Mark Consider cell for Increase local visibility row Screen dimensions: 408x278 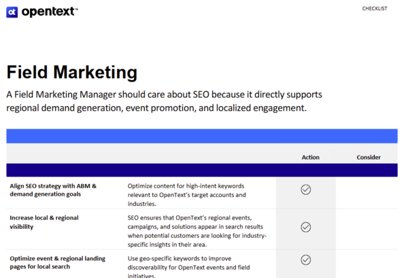point(367,228)
